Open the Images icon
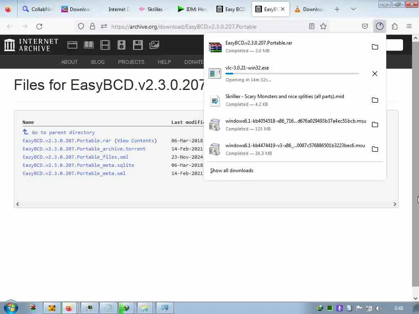The width and height of the screenshot is (419, 314). pos(154,45)
